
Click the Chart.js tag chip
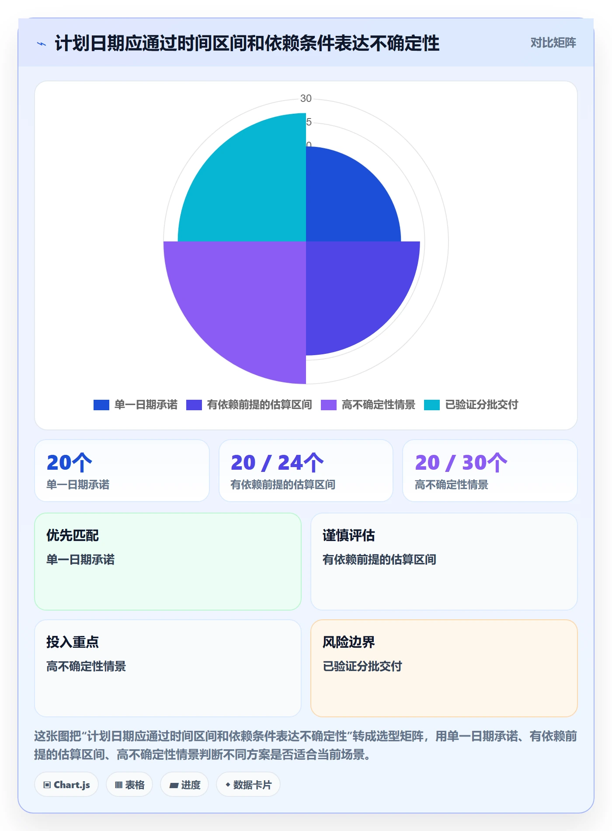(x=66, y=785)
